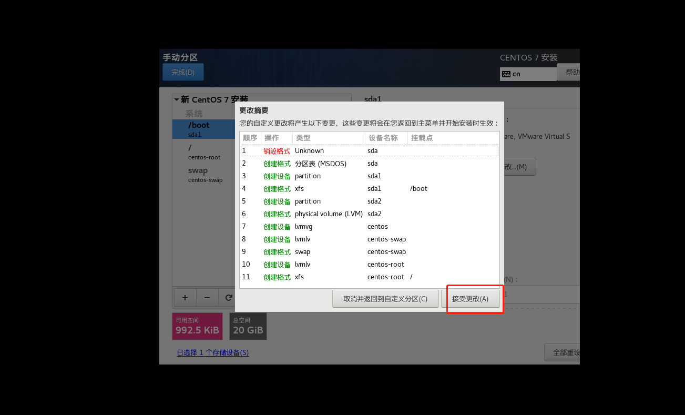
Task: Select row 4 xfs sda1 /boot
Action: (369, 189)
